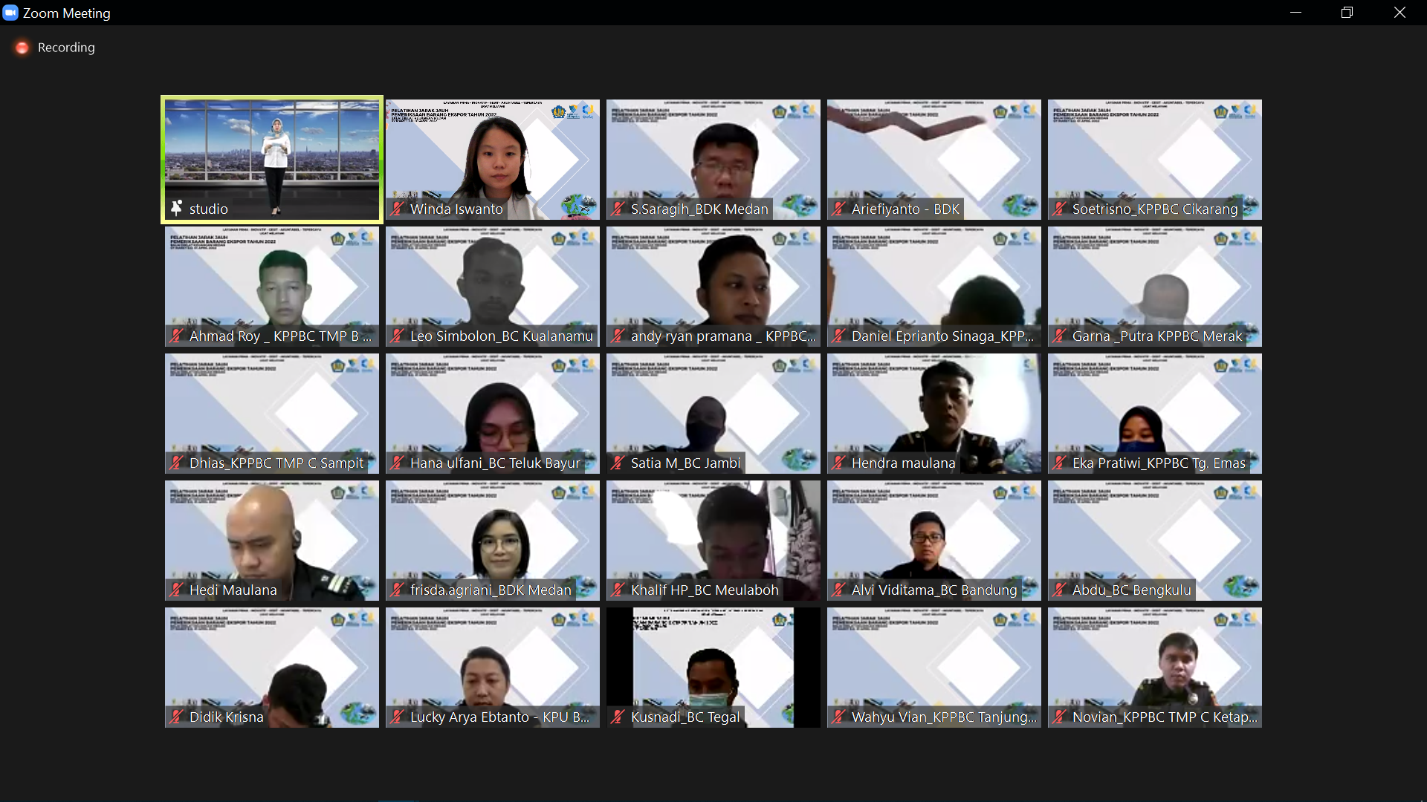Click Eka Pratiwi_KPPBC Tg. Emas name label
The image size is (1427, 802).
pyautogui.click(x=1158, y=463)
